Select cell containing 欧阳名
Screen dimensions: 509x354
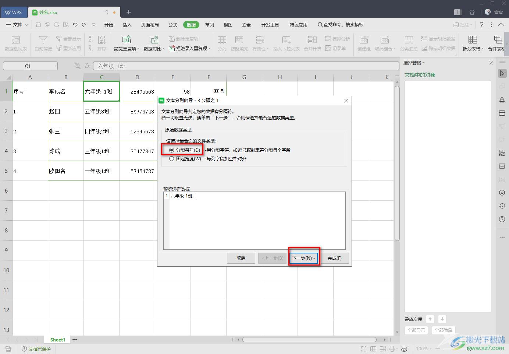pos(66,171)
